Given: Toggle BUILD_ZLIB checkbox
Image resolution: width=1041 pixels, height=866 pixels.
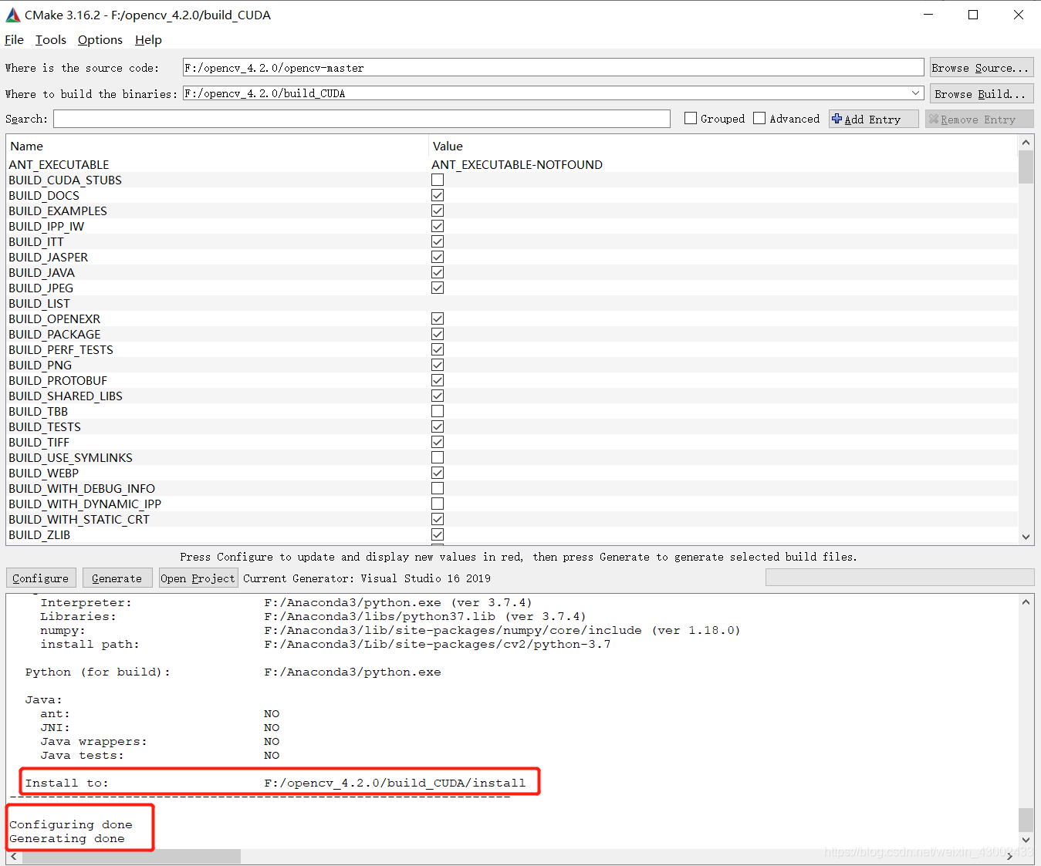Looking at the screenshot, I should click(438, 534).
